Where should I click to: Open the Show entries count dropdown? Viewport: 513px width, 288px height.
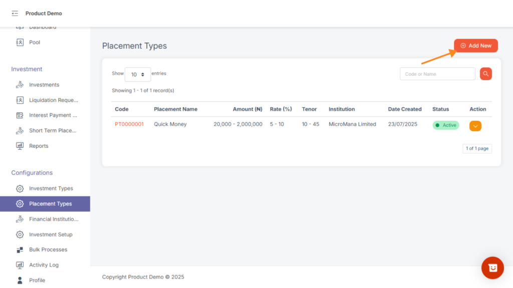tap(137, 75)
